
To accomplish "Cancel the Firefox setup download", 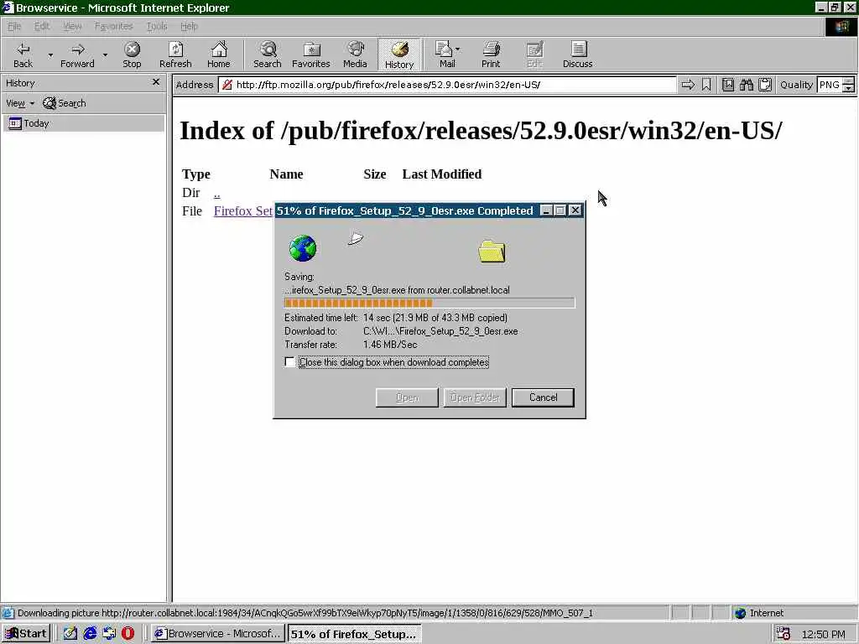I will [543, 397].
